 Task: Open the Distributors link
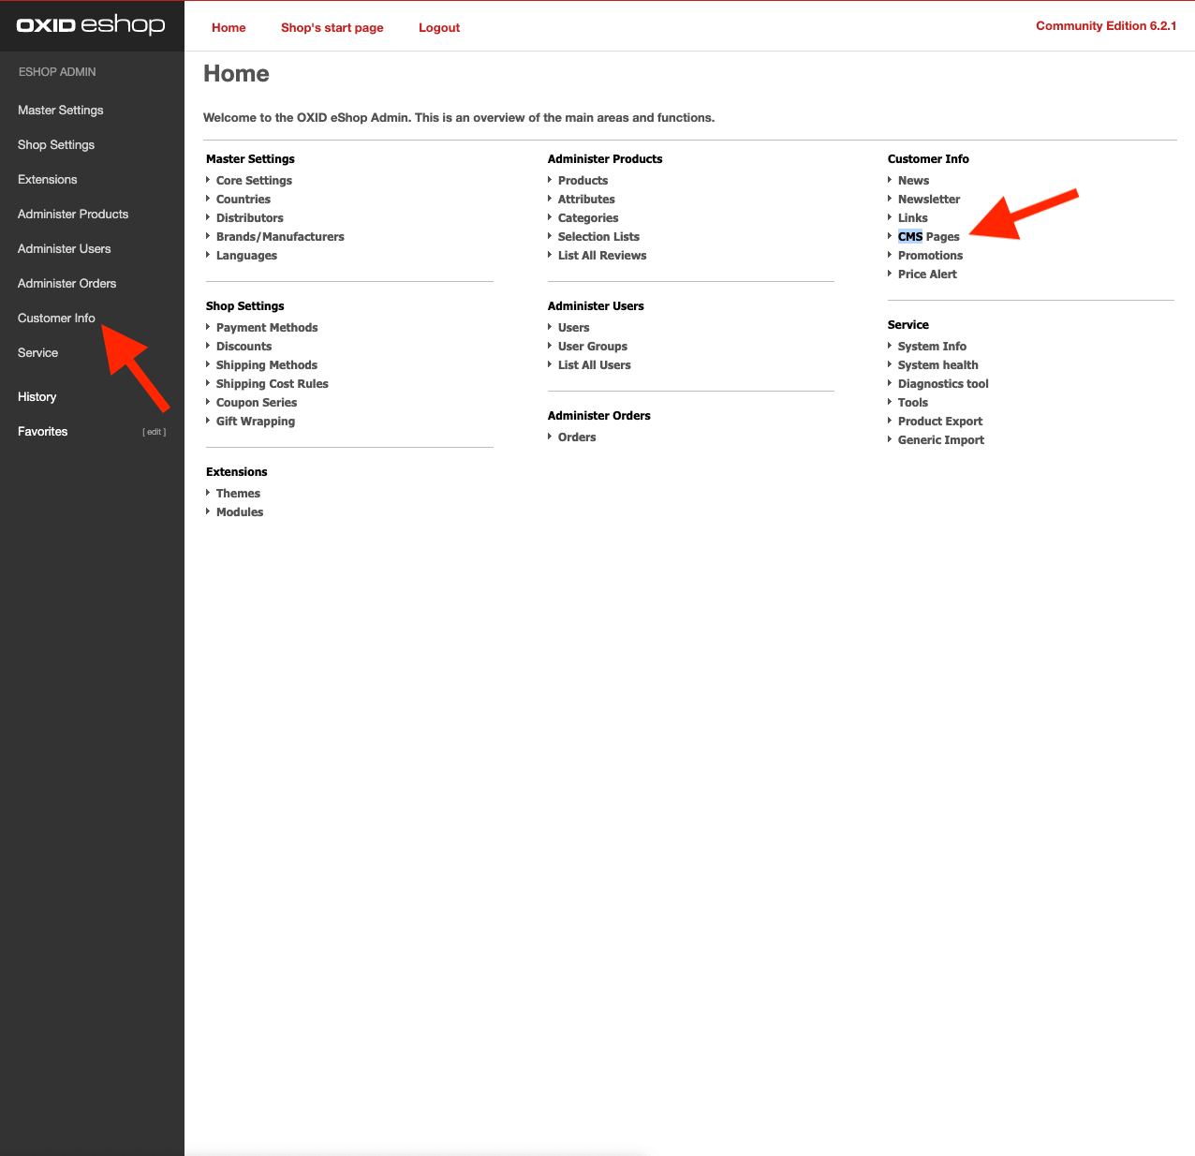pyautogui.click(x=250, y=217)
